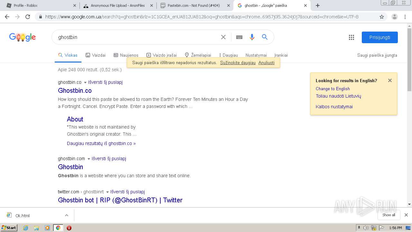Open the Ok.html downloaded file

pos(23,216)
